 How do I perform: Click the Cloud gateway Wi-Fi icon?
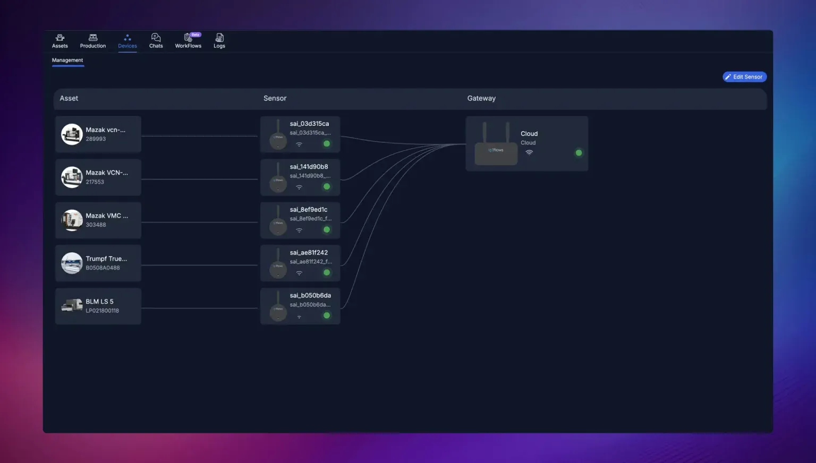[529, 152]
